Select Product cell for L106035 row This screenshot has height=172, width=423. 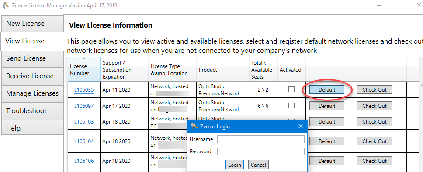tap(223, 90)
